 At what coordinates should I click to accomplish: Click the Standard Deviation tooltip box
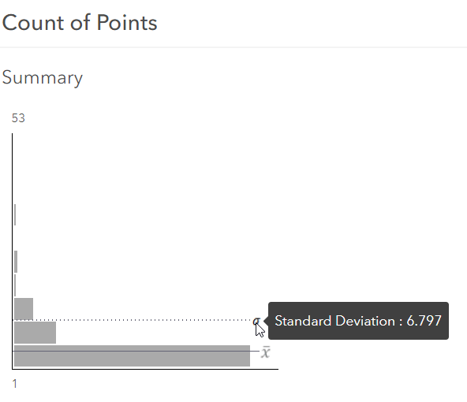(358, 321)
